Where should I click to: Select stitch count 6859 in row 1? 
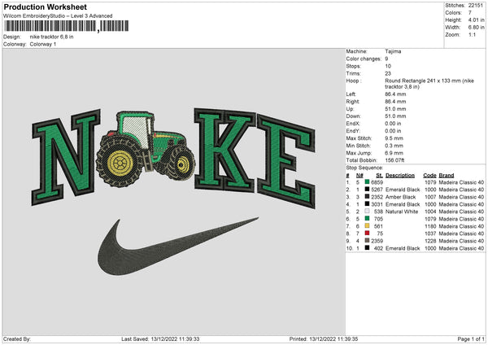pyautogui.click(x=377, y=182)
